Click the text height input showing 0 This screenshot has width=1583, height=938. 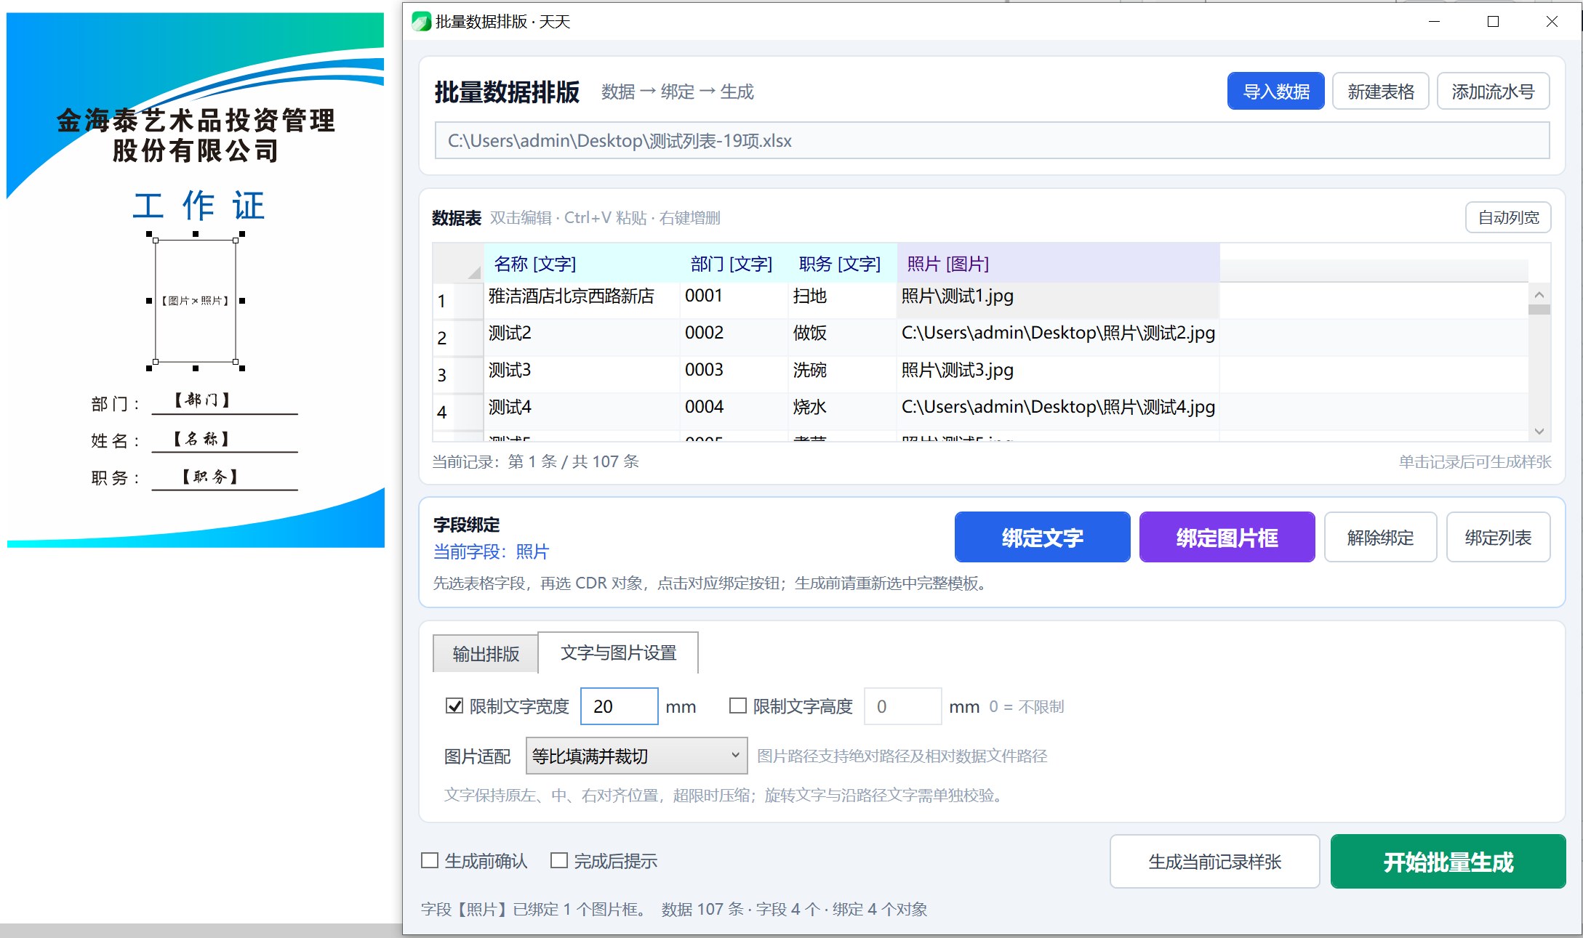click(x=902, y=706)
